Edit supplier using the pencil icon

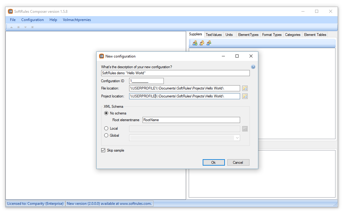click(x=202, y=43)
